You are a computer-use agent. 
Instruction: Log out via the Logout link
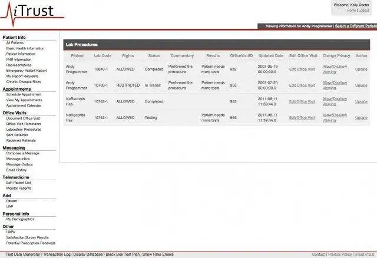(364, 11)
